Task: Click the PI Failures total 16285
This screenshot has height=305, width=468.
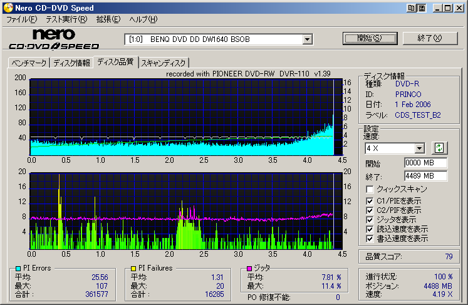Action: pos(214,294)
